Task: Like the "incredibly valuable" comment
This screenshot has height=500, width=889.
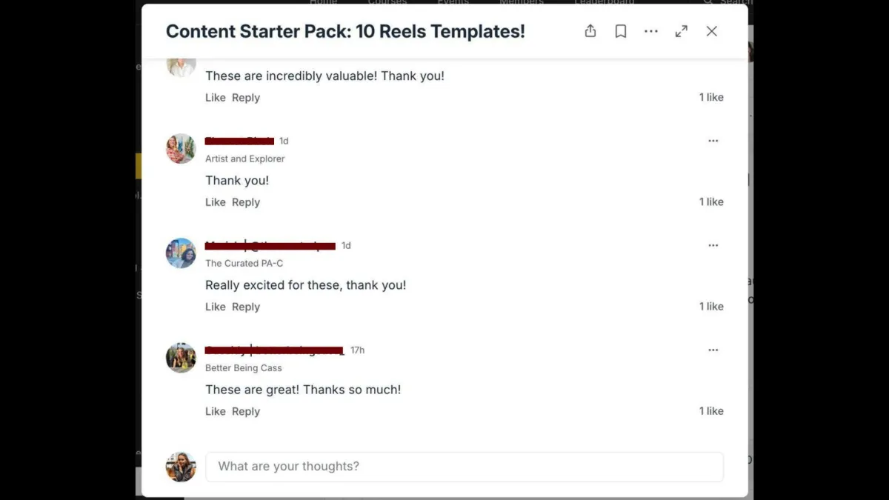Action: (215, 98)
